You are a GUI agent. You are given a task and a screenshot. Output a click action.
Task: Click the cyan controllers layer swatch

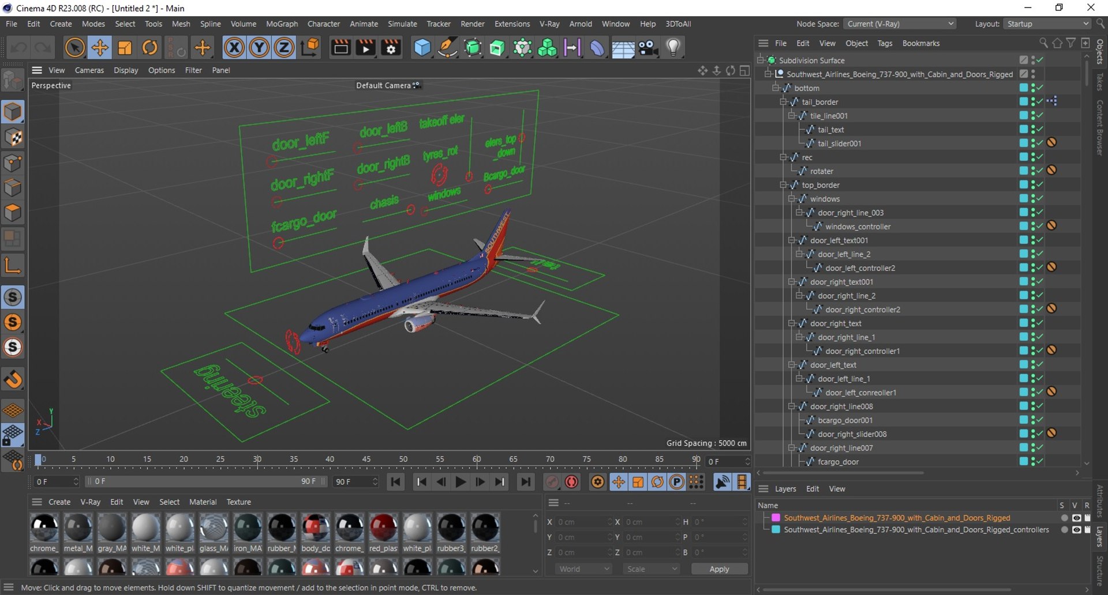click(776, 529)
